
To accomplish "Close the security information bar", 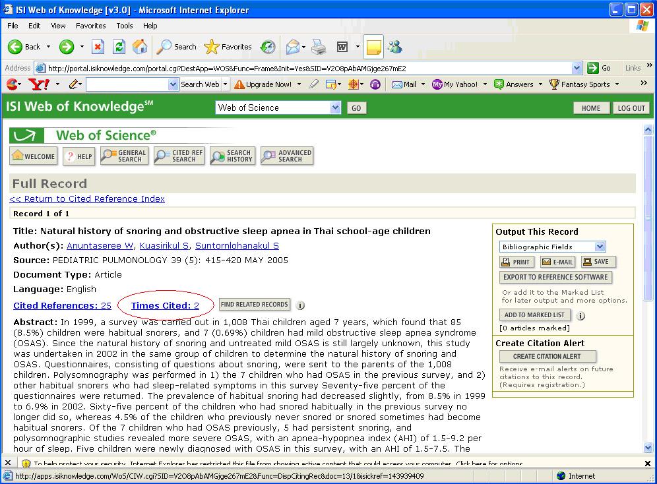I will pyautogui.click(x=648, y=463).
